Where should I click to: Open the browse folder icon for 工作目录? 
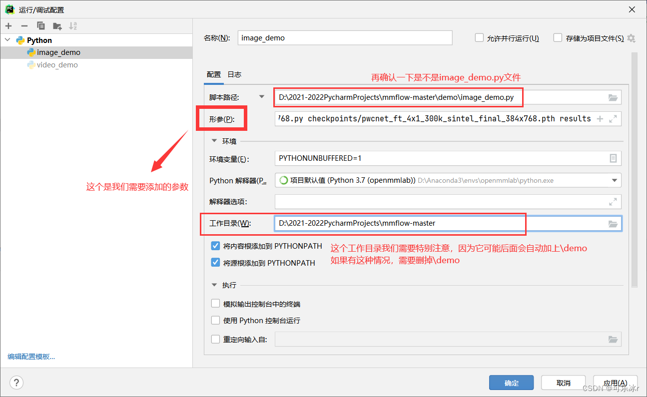(x=613, y=223)
